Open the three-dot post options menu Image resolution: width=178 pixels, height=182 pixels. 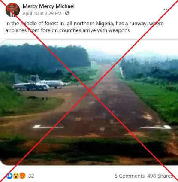166,9
